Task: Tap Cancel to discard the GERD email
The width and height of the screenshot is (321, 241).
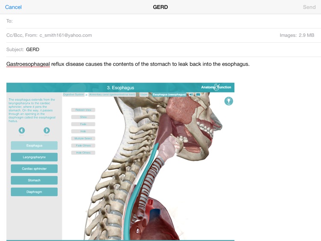Action: (13, 7)
